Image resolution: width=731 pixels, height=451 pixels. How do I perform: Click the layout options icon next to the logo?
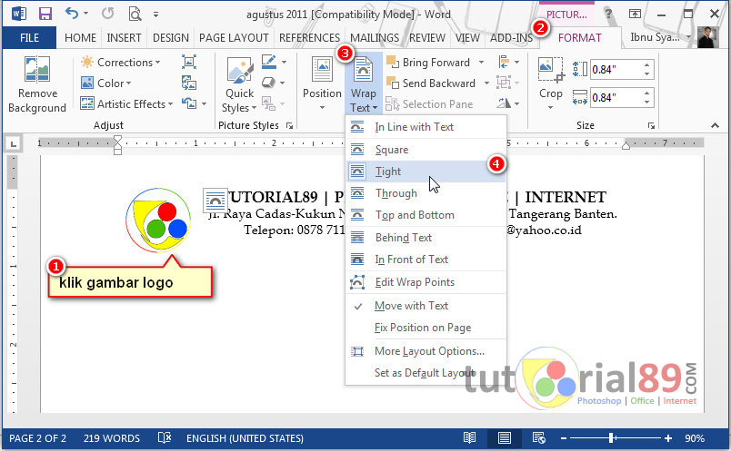point(215,201)
